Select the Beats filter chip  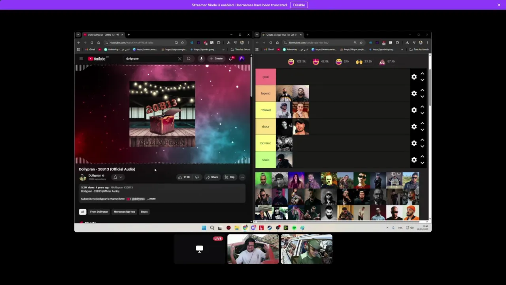click(144, 212)
